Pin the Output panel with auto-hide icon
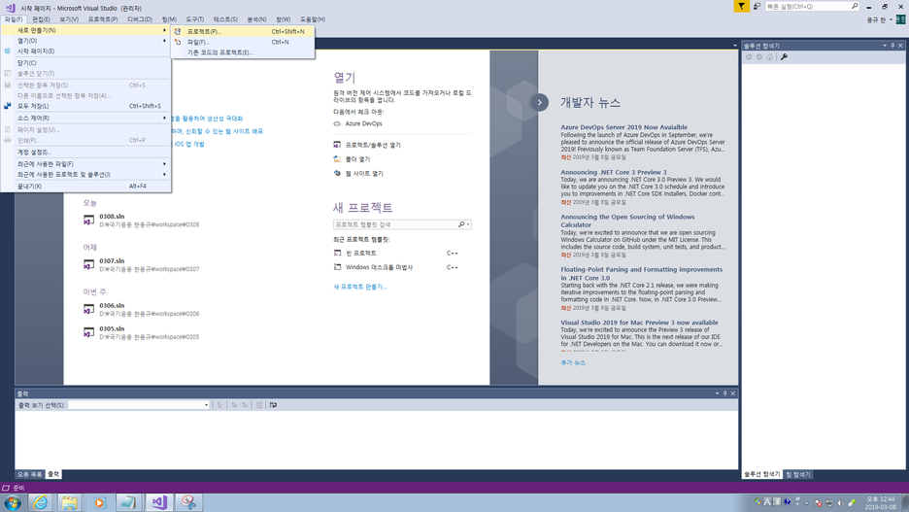This screenshot has height=512, width=909. pyautogui.click(x=724, y=393)
